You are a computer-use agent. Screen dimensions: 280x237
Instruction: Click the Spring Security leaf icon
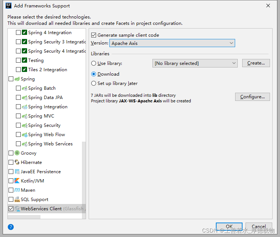point(24,125)
